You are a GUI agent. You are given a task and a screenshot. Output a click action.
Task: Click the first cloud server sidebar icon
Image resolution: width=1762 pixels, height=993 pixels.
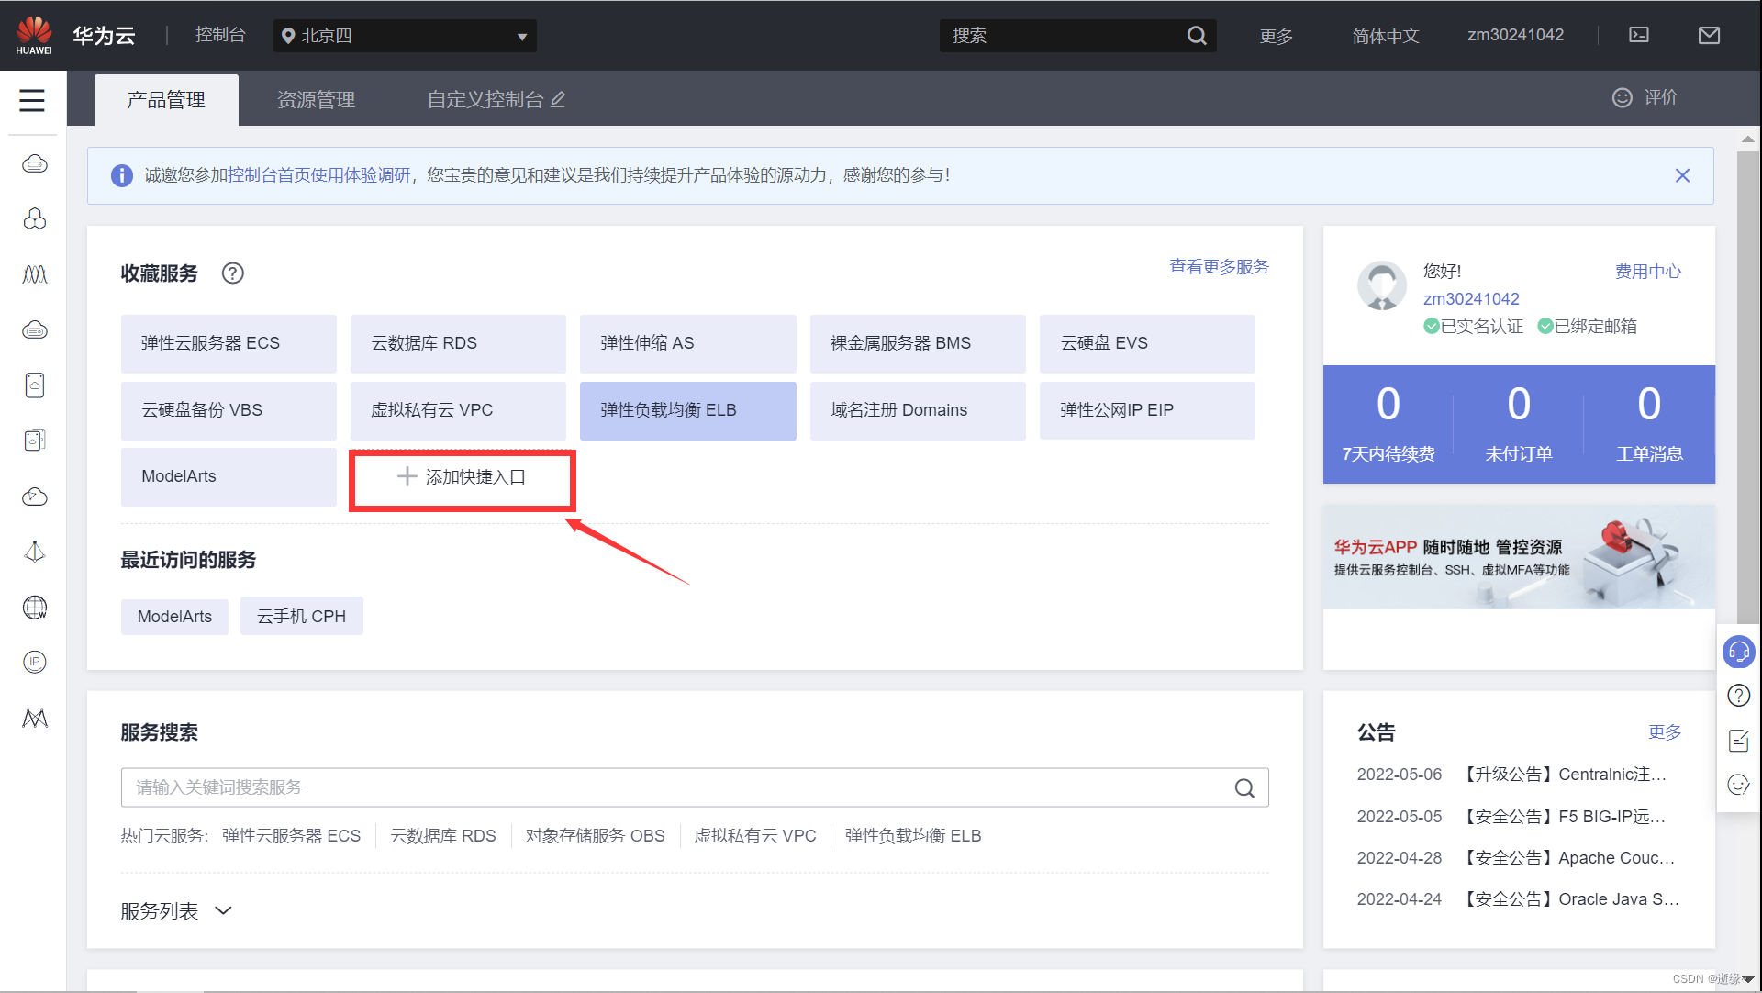35,164
